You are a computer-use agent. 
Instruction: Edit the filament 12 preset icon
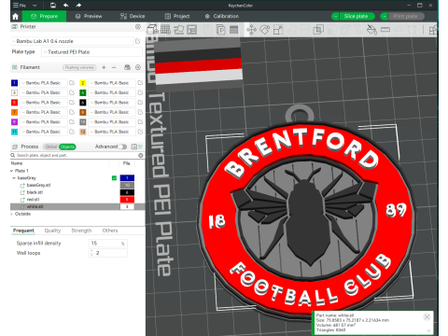(140, 132)
